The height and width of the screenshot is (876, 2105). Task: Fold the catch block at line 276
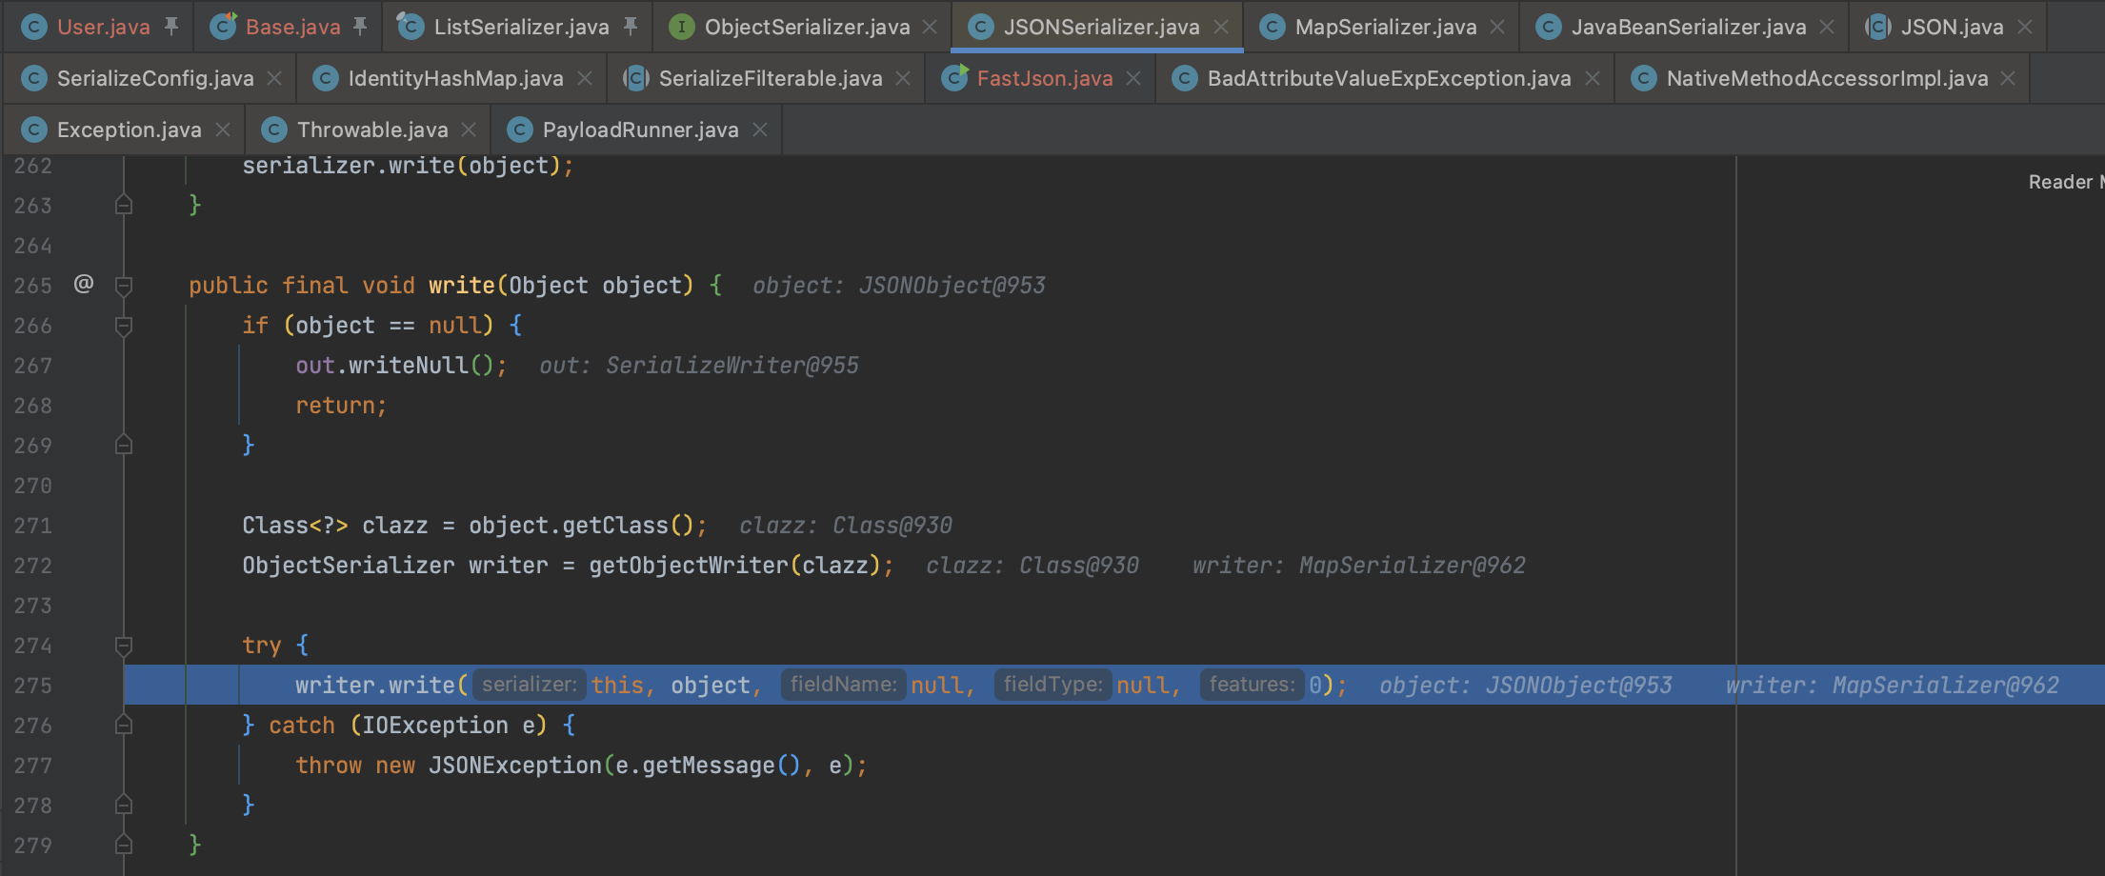coord(124,725)
